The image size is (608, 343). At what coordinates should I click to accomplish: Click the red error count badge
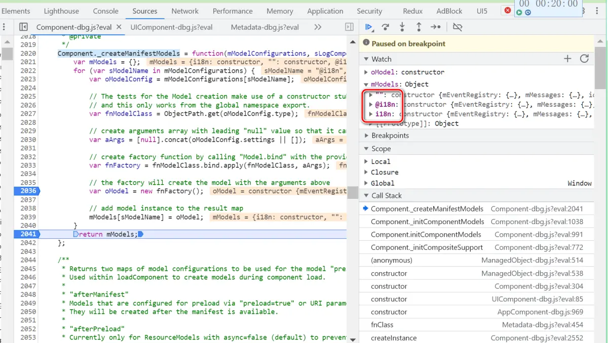pos(508,10)
